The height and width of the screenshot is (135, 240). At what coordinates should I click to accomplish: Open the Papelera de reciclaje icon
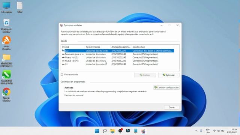tap(6, 25)
